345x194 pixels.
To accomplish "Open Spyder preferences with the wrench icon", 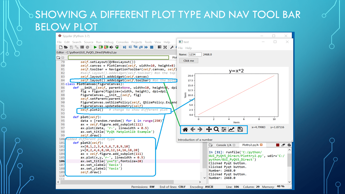I will (x=172, y=47).
